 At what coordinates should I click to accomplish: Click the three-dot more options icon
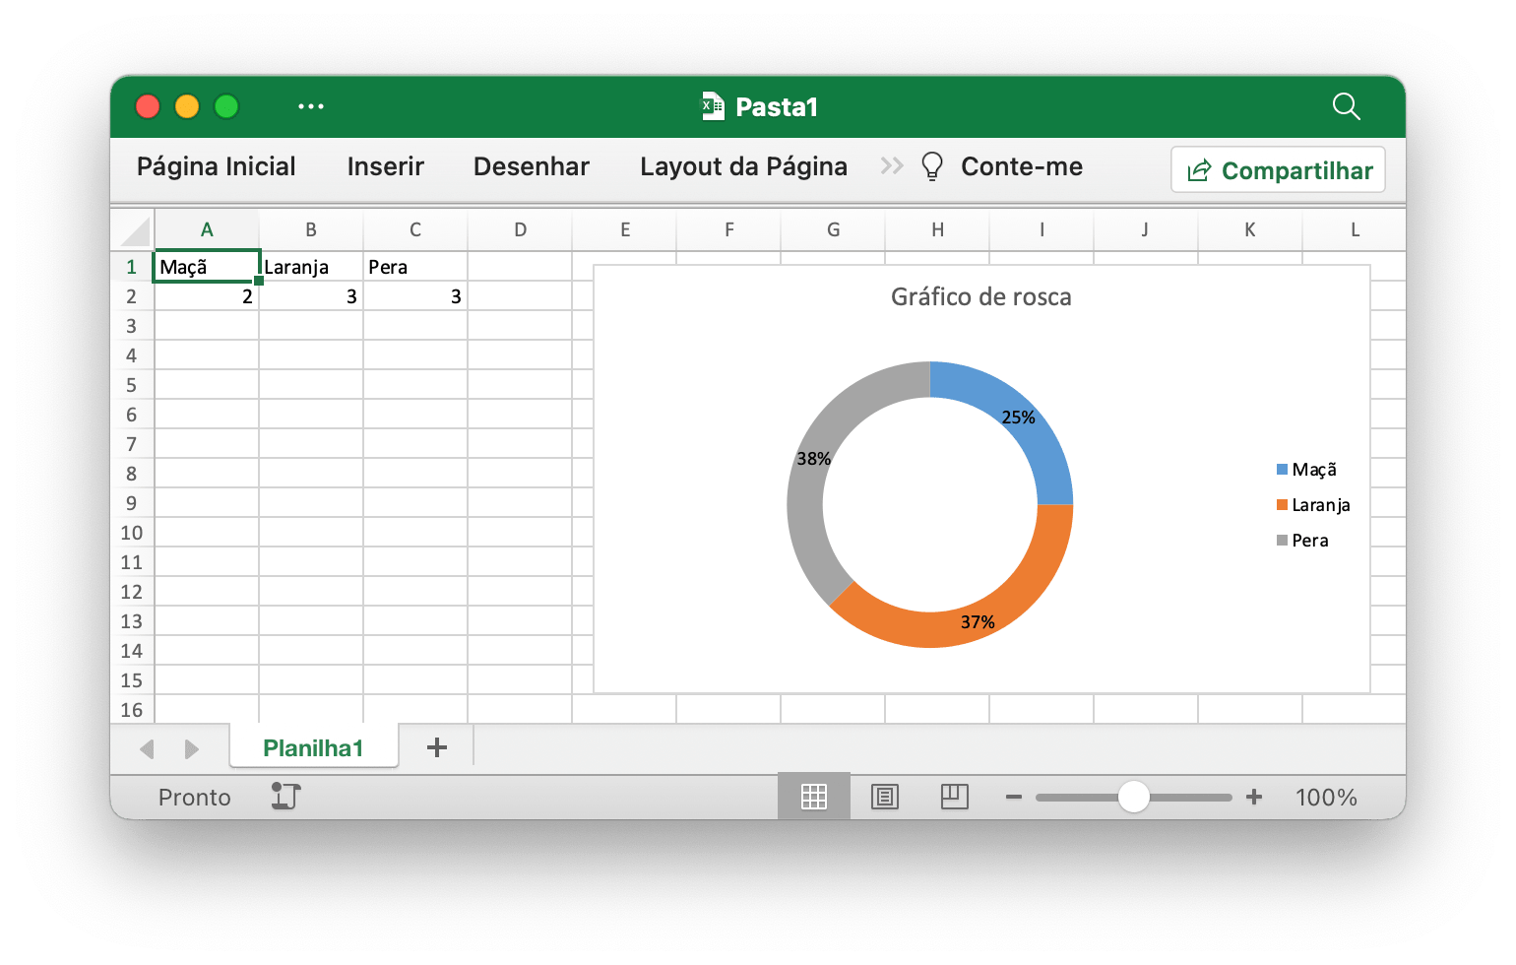pyautogui.click(x=311, y=106)
